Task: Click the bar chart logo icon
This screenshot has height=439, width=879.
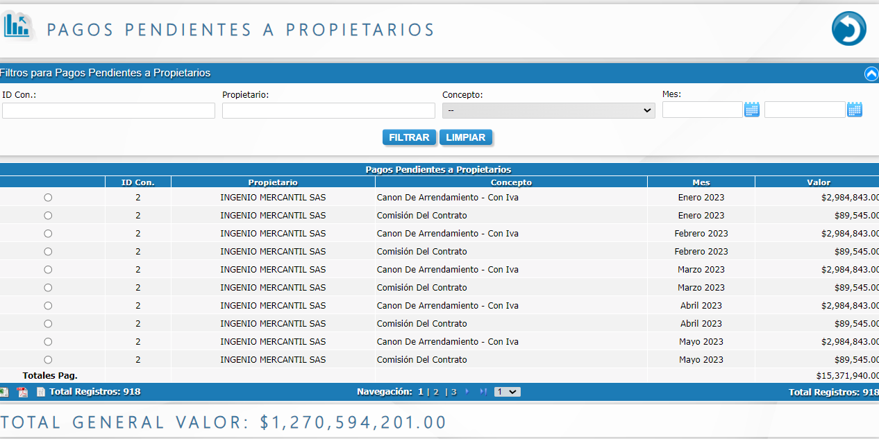Action: 17,26
